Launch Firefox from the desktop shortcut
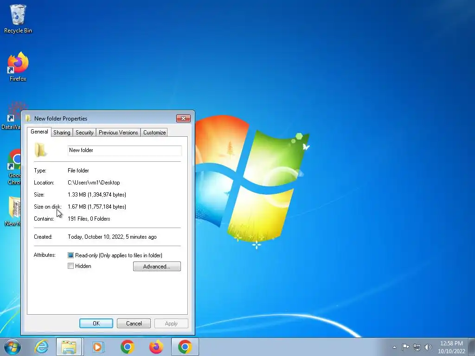This screenshot has width=475, height=356. pyautogui.click(x=18, y=67)
